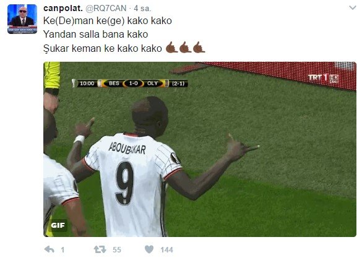Open the 4 sa. timestamp link
Image resolution: width=362 pixels, height=258 pixels.
coord(142,9)
